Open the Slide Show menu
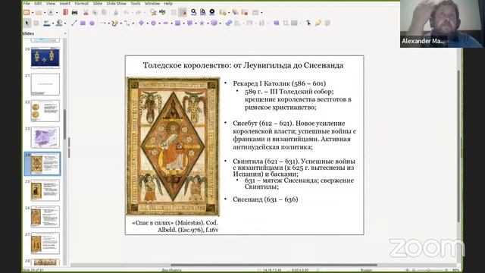The width and height of the screenshot is (485, 273). click(116, 3)
